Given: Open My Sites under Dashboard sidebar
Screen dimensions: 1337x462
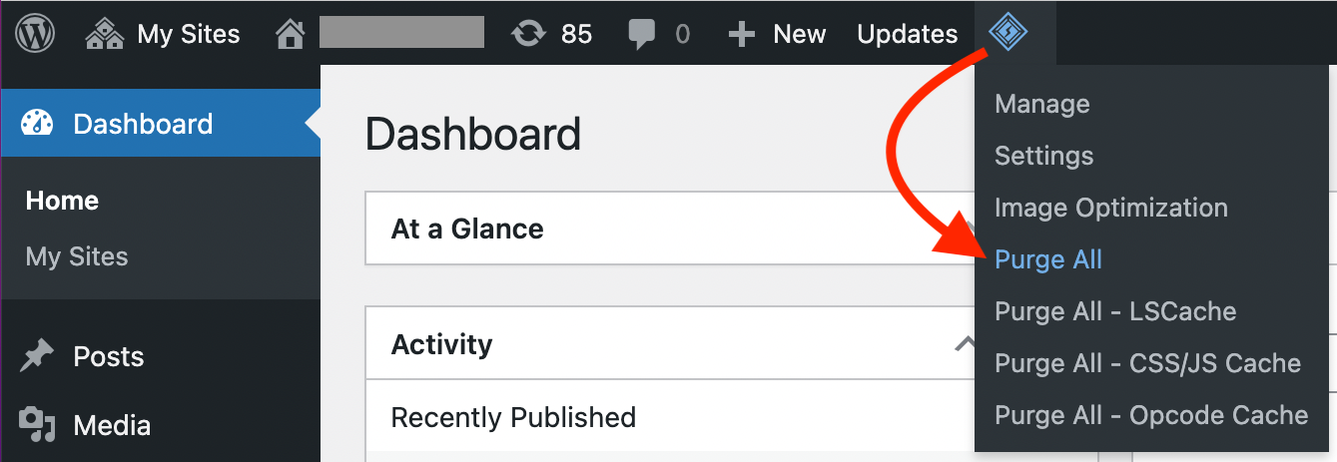Looking at the screenshot, I should click(x=77, y=256).
